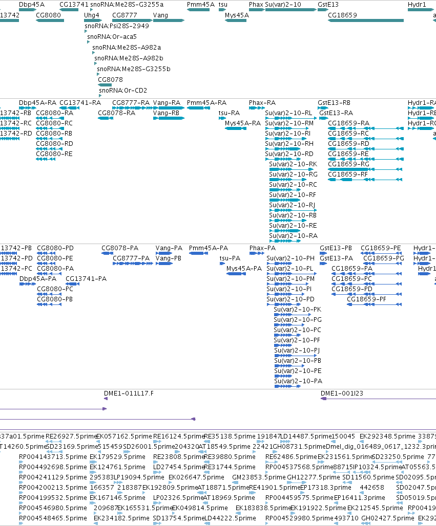Open the Su(var)2-10-RA transcript
Screen dimensions: 436x526
pos(293,236)
